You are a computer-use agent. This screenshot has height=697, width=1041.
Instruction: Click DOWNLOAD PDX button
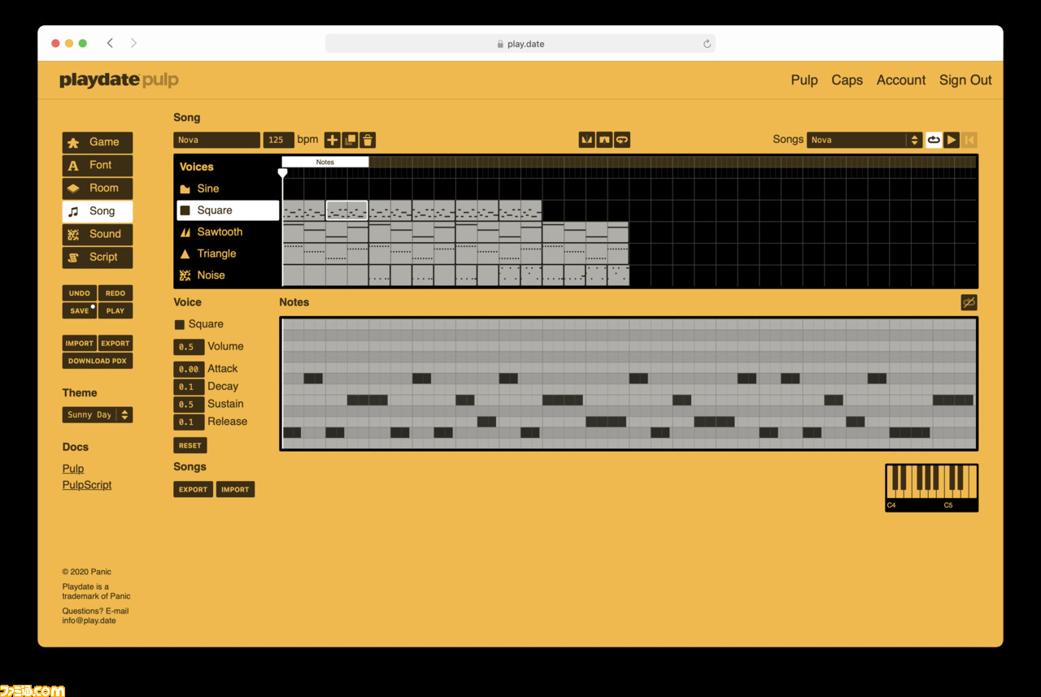point(98,361)
